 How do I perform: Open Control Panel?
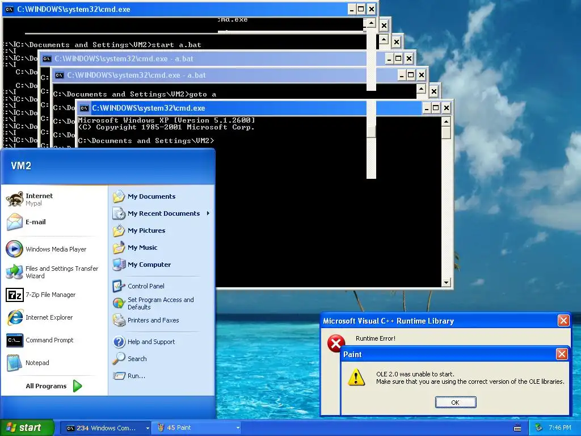(162, 286)
